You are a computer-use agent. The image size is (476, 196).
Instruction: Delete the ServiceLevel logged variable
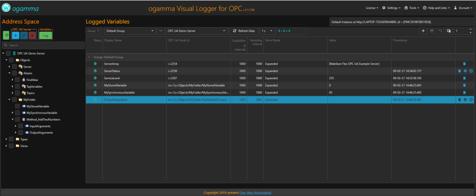[x=464, y=78]
